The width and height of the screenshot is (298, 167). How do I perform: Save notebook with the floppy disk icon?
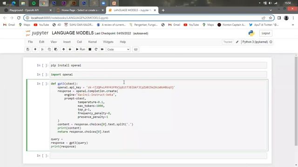click(x=28, y=49)
